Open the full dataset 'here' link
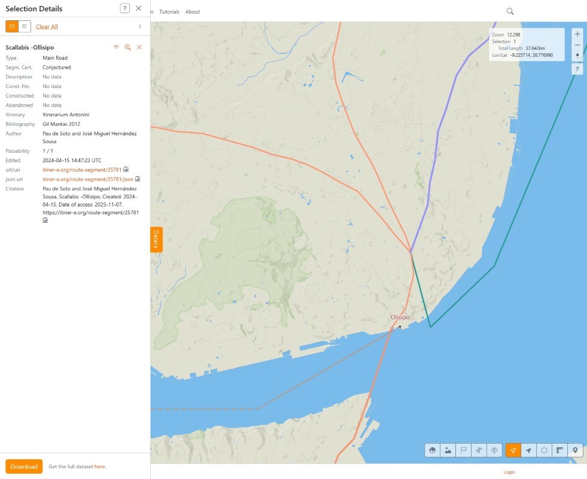Screen dimensions: 587x479 coord(99,466)
